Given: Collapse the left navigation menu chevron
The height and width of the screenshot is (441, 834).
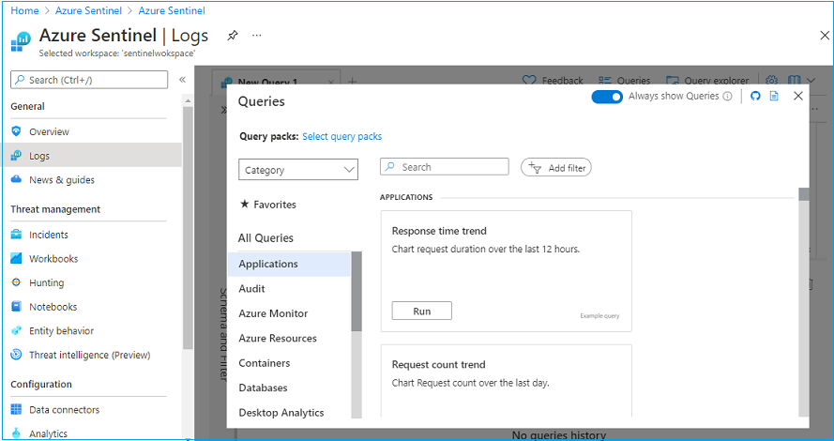Looking at the screenshot, I should pos(182,80).
